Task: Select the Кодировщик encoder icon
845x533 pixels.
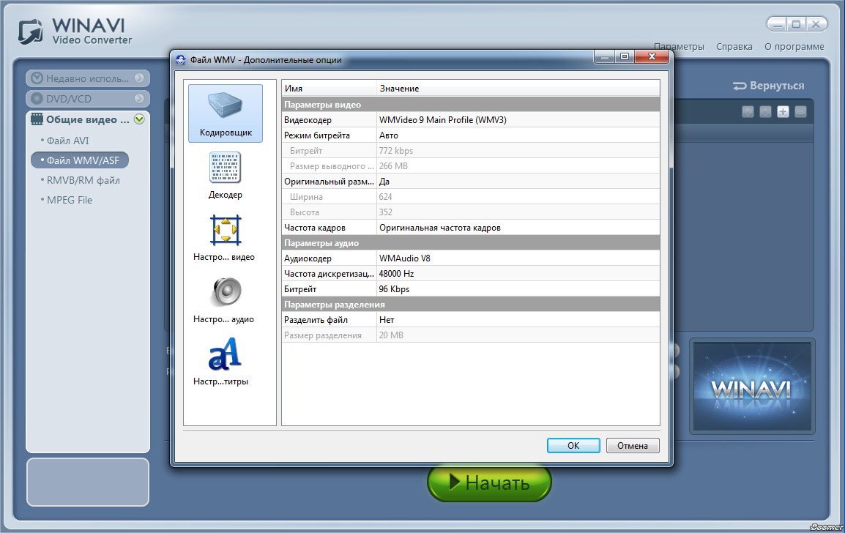Action: click(x=226, y=113)
